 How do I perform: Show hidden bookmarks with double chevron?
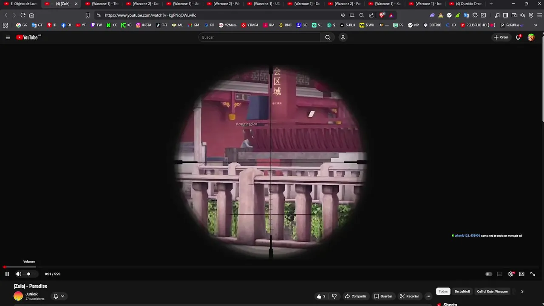tap(535, 25)
